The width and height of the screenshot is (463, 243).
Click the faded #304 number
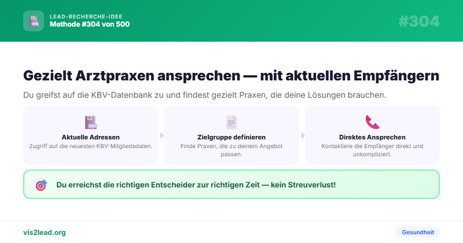[x=419, y=21]
